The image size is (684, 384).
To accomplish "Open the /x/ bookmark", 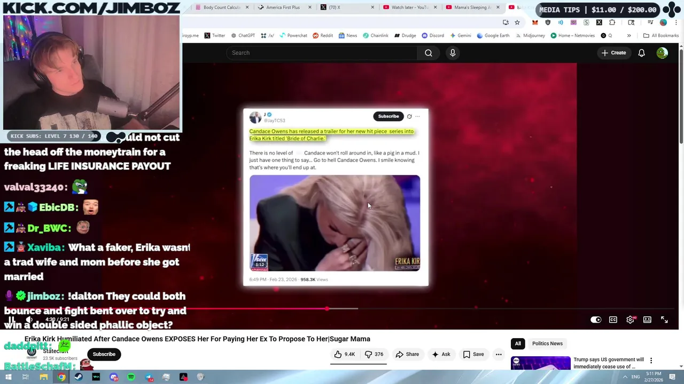I will coord(268,36).
